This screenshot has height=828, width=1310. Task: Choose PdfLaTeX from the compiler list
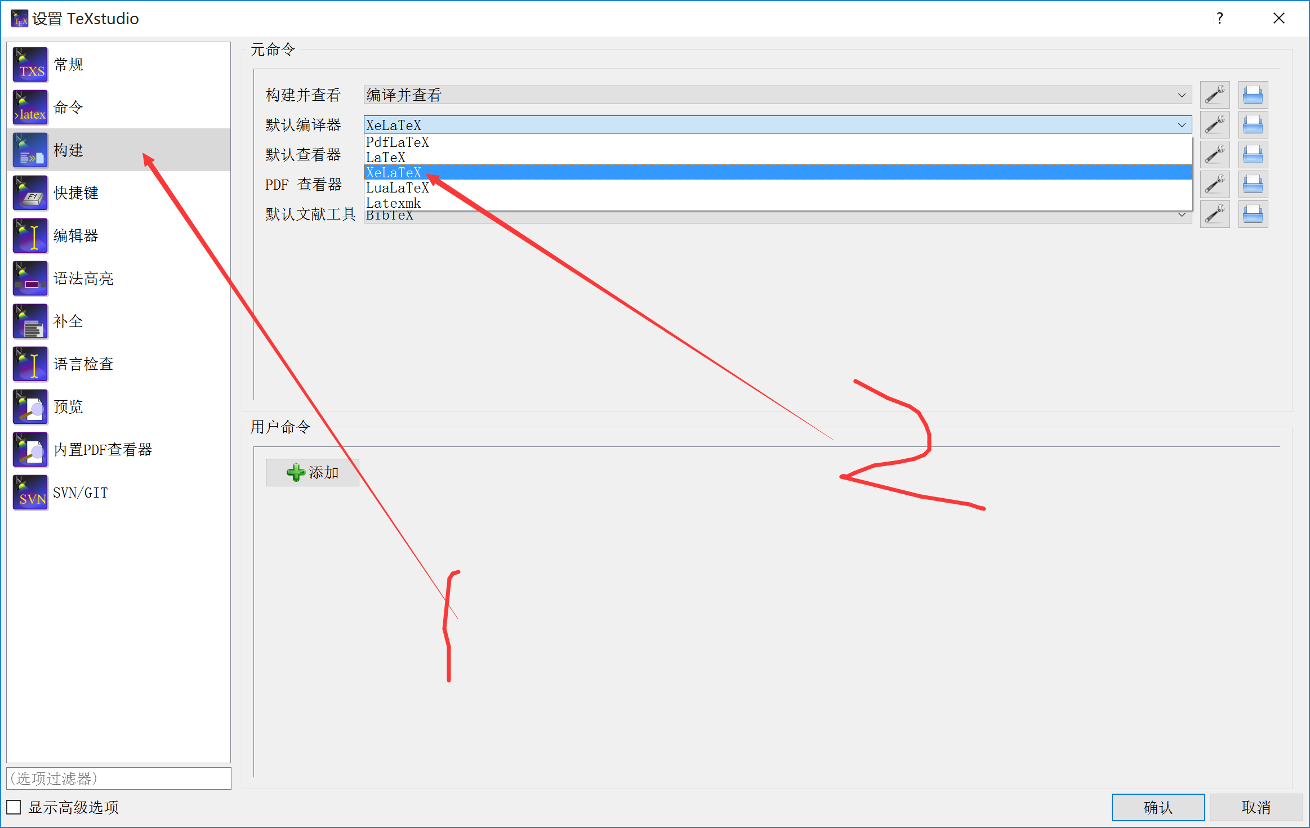[398, 142]
